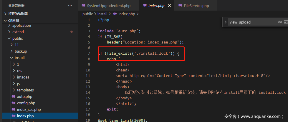The image size is (288, 122).
Task: Click the PHP icon on SystemUpgradeclient.php tab
Action: [x=84, y=6]
